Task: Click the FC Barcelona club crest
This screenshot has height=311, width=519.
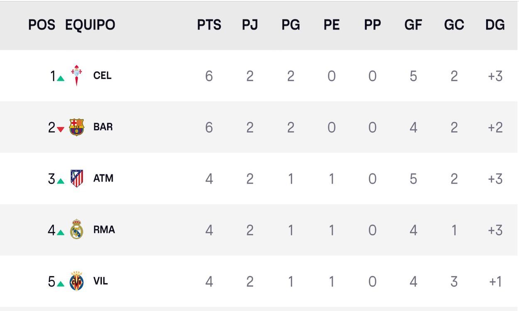Action: click(76, 127)
